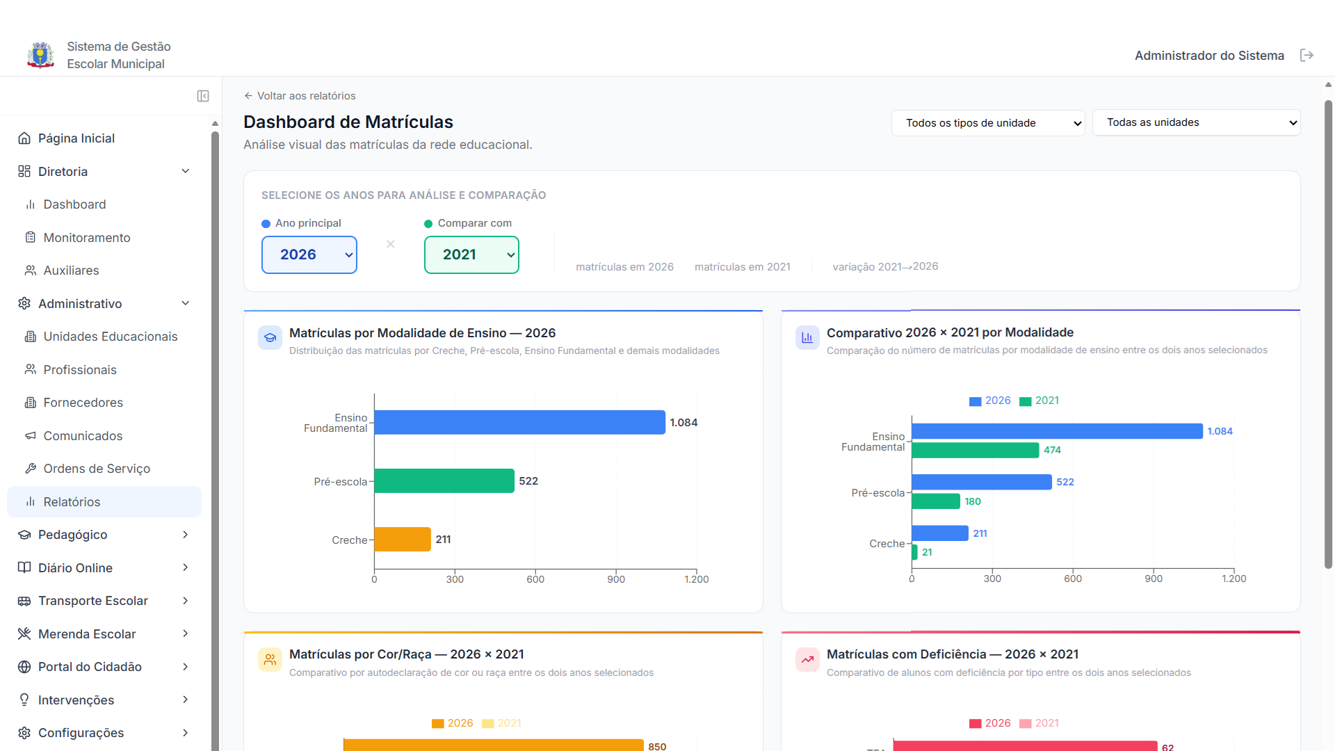Screen dimensions: 1335x751
Task: Click the Unidades Educacionais building icon
Action: [31, 337]
